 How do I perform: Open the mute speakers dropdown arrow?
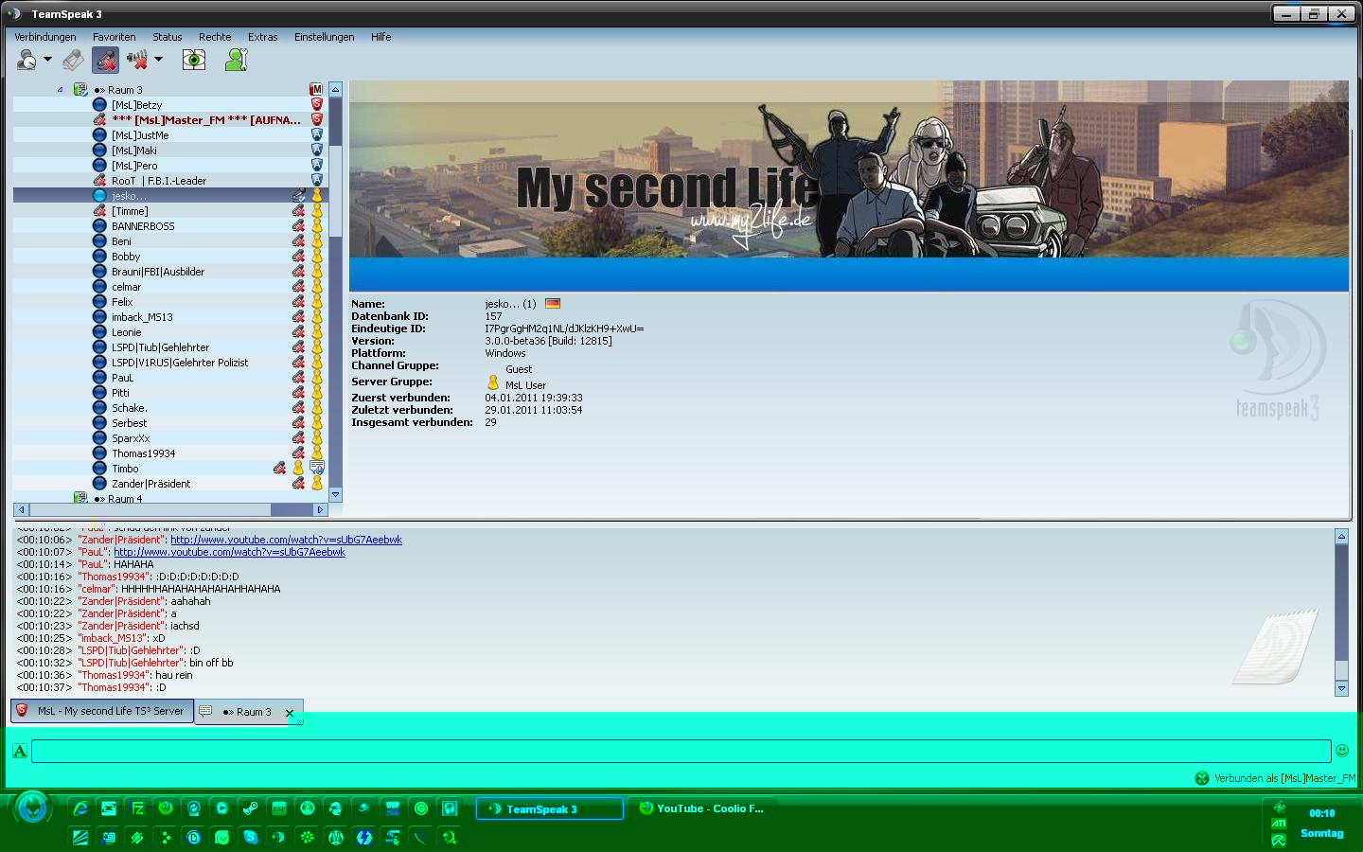pyautogui.click(x=158, y=60)
